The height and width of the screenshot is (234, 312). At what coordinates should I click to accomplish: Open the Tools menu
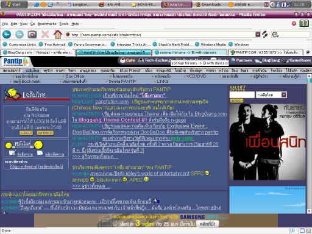pyautogui.click(x=64, y=24)
